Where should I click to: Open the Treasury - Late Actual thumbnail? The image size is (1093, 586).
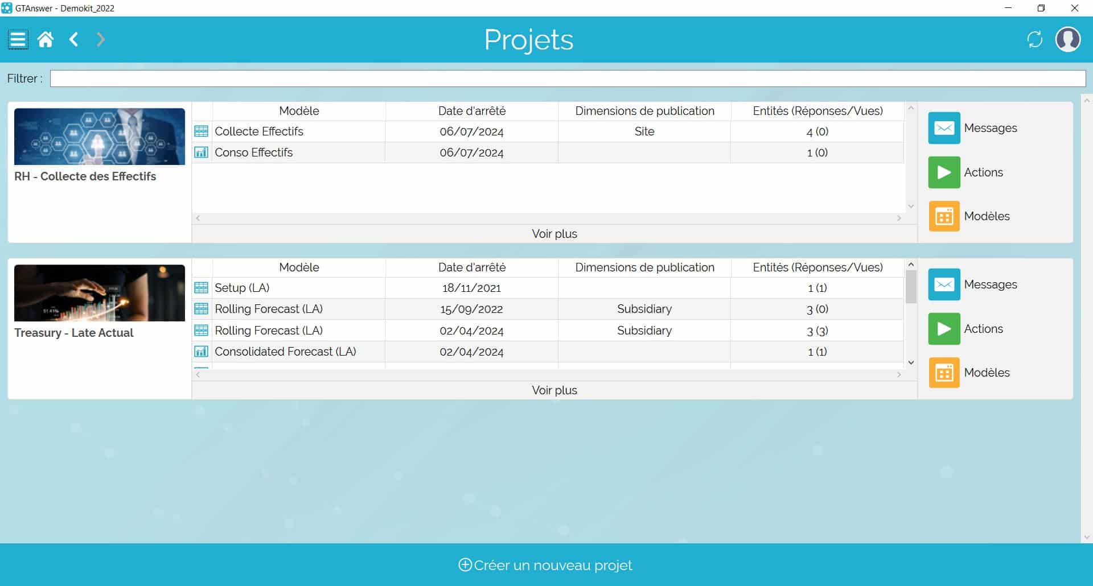point(100,293)
